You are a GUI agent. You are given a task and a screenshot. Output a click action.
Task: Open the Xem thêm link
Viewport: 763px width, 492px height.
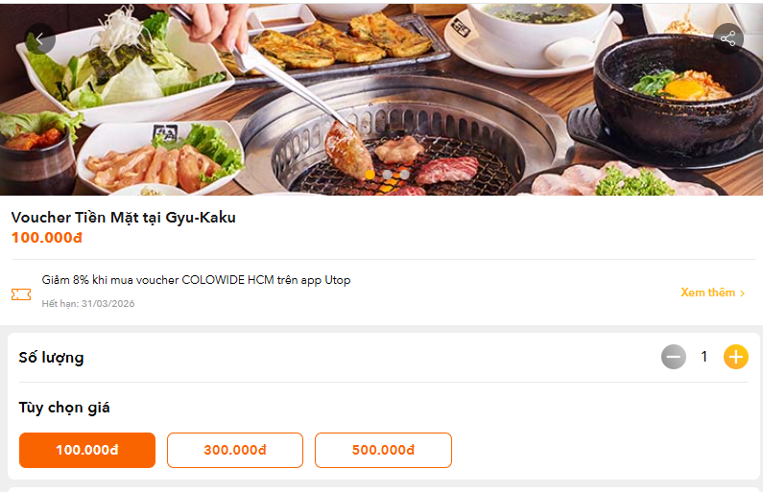pos(707,293)
